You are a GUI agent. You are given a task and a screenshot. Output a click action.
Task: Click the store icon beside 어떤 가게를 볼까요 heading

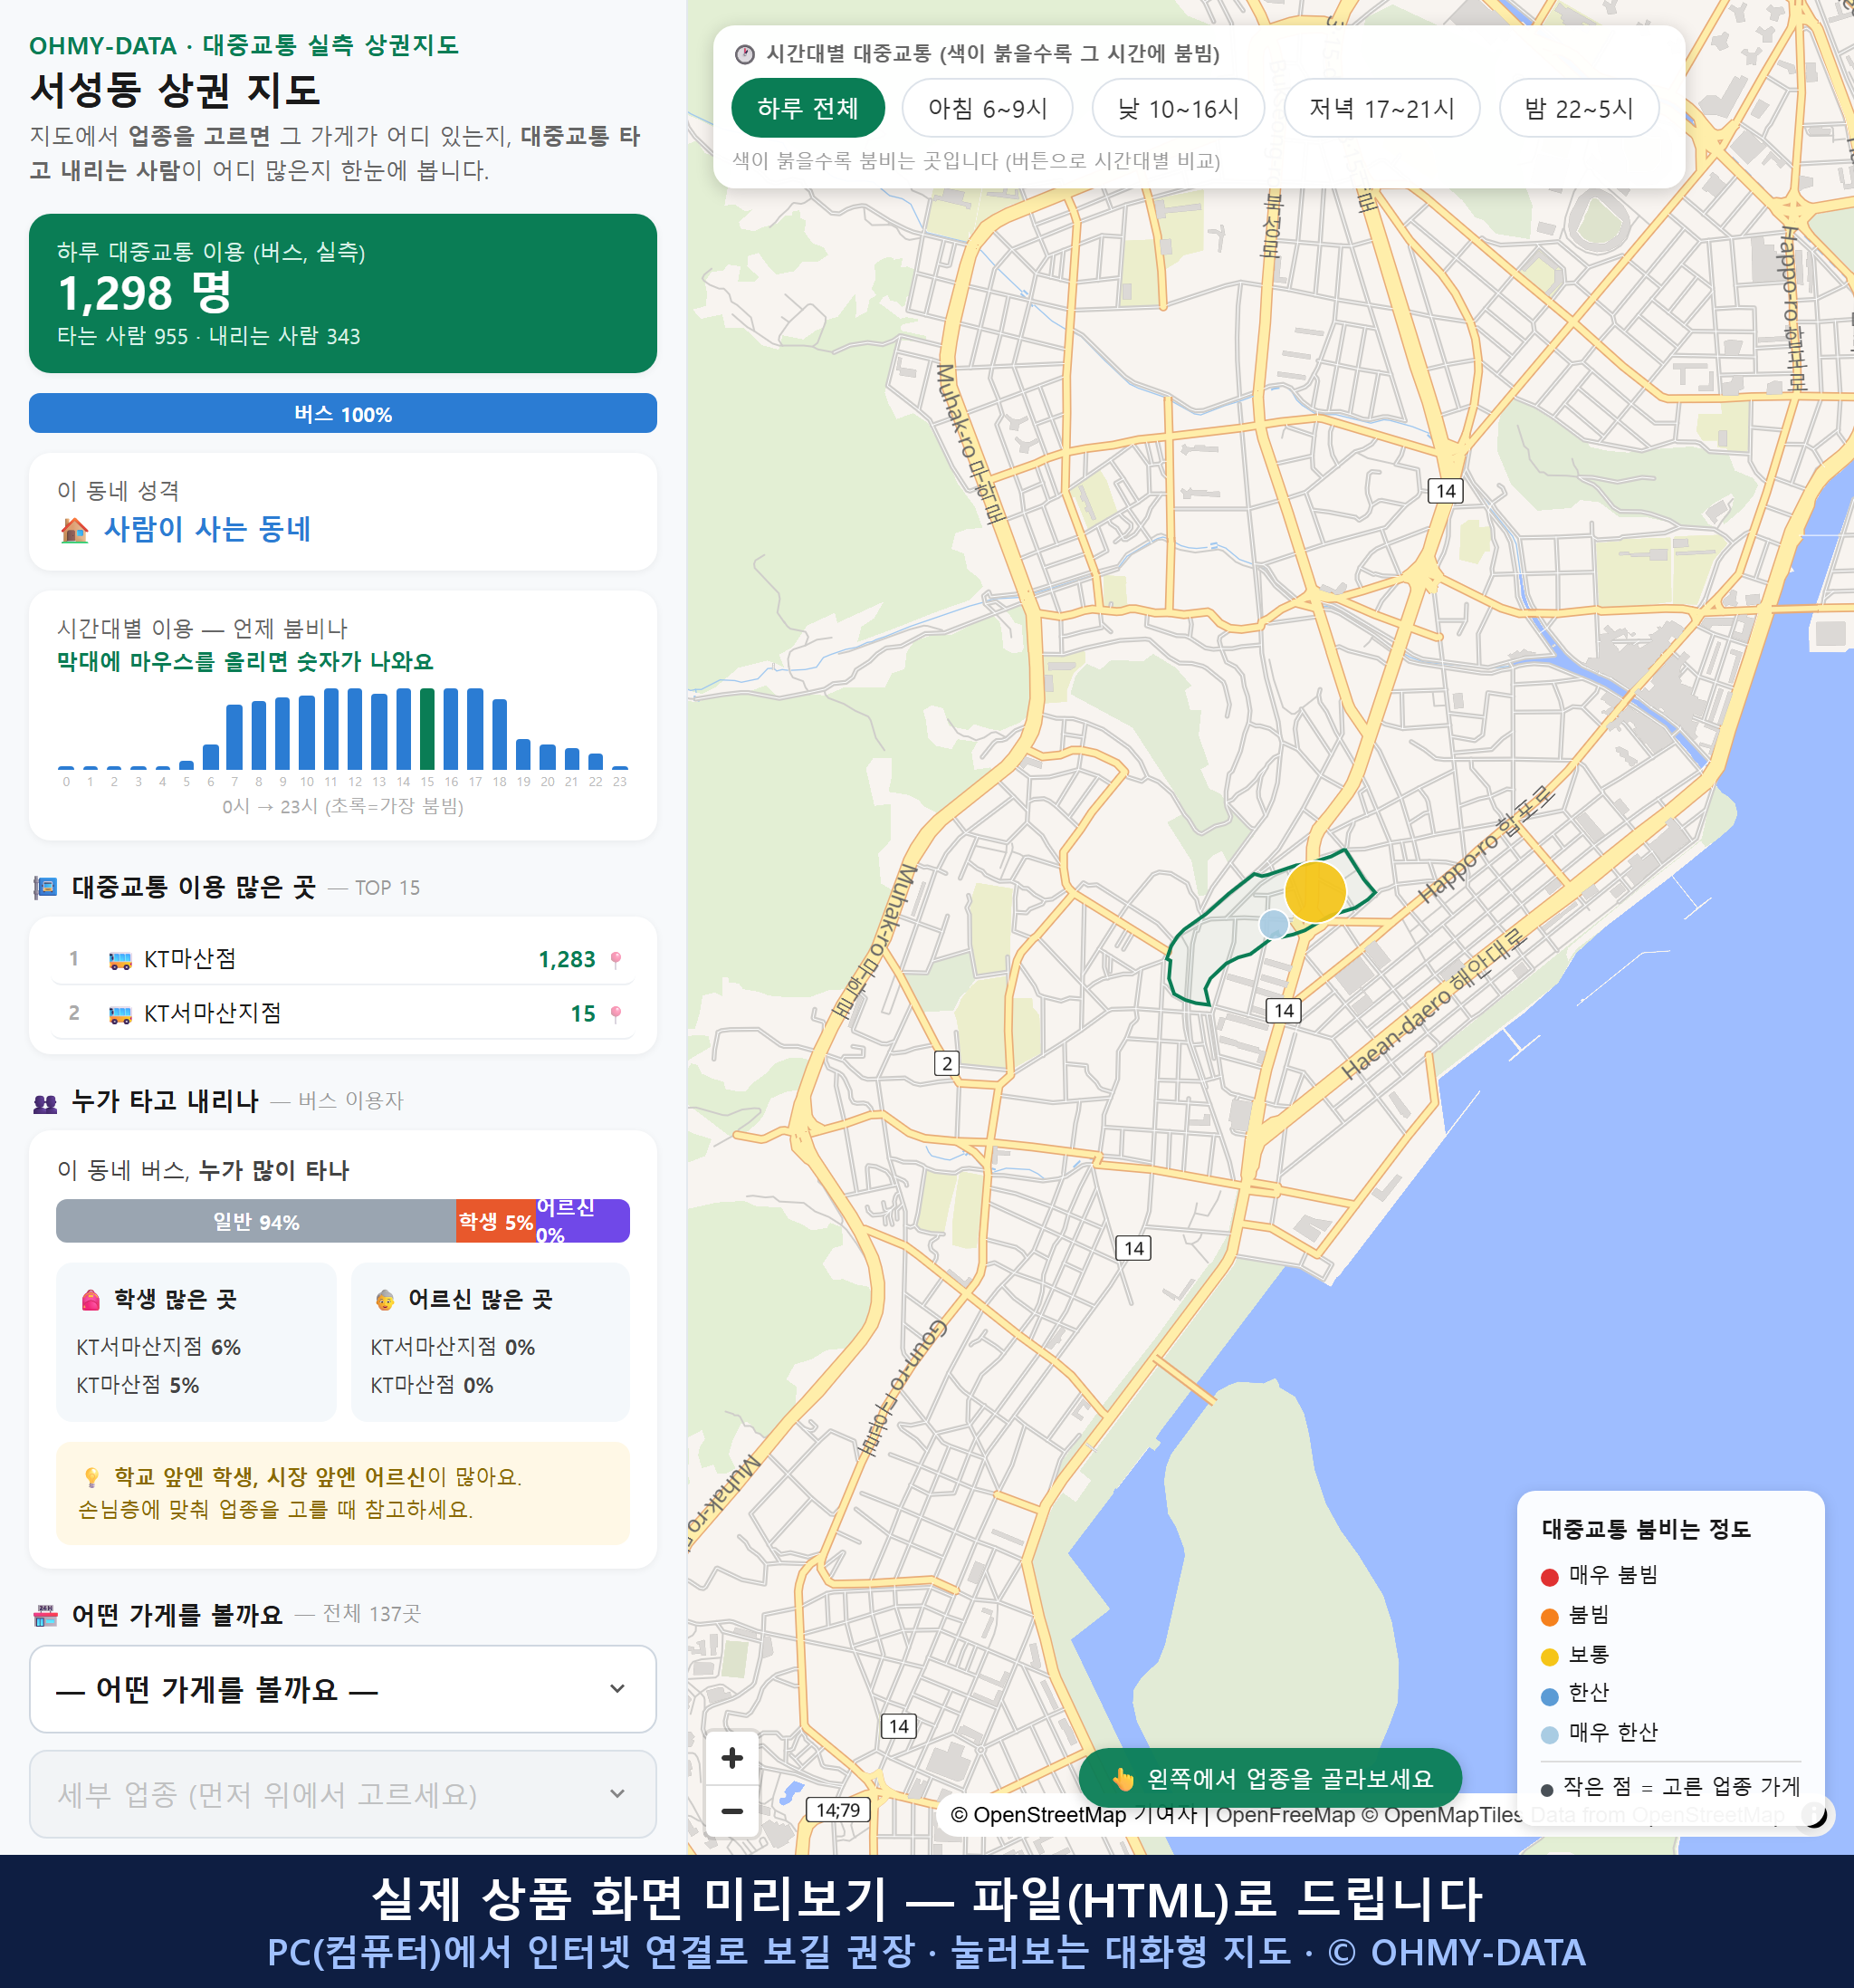[x=45, y=1615]
